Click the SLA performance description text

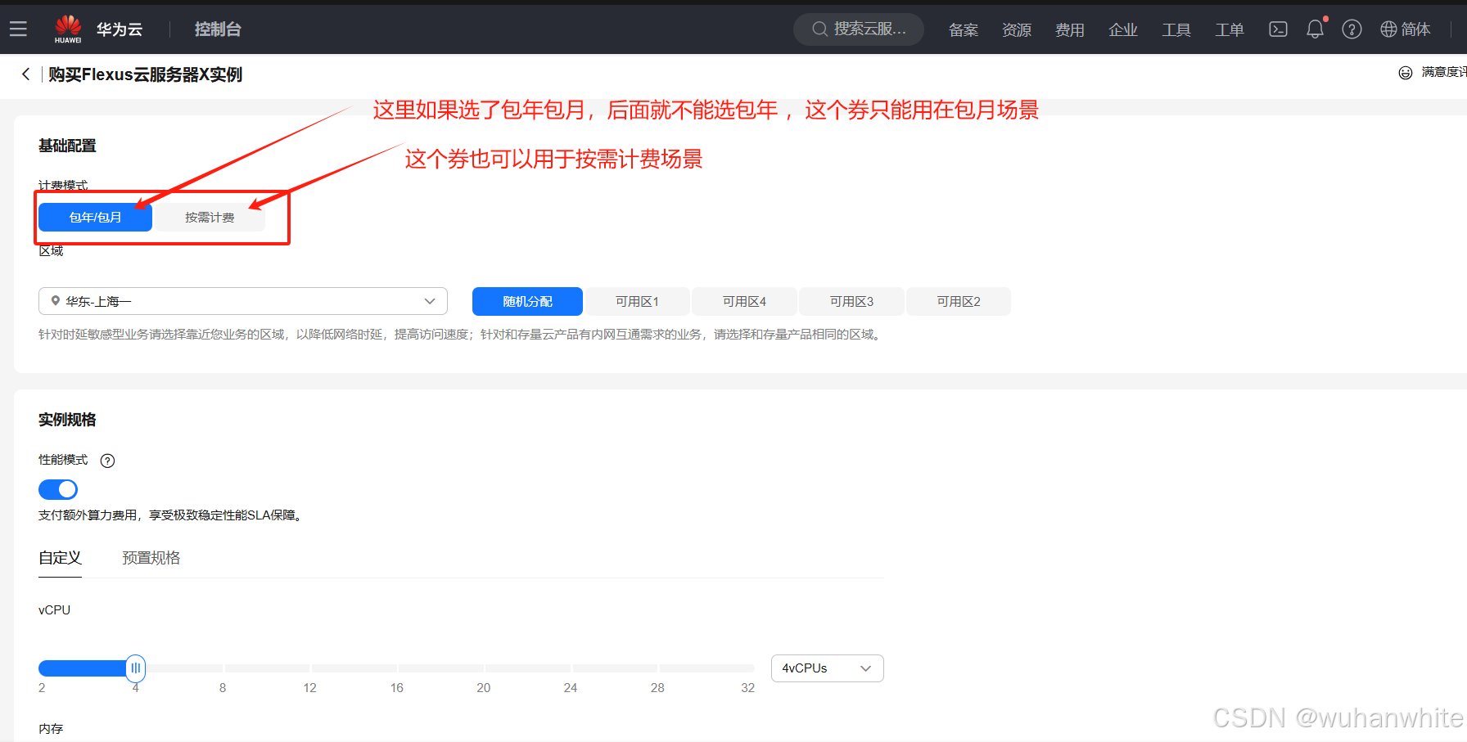point(172,515)
